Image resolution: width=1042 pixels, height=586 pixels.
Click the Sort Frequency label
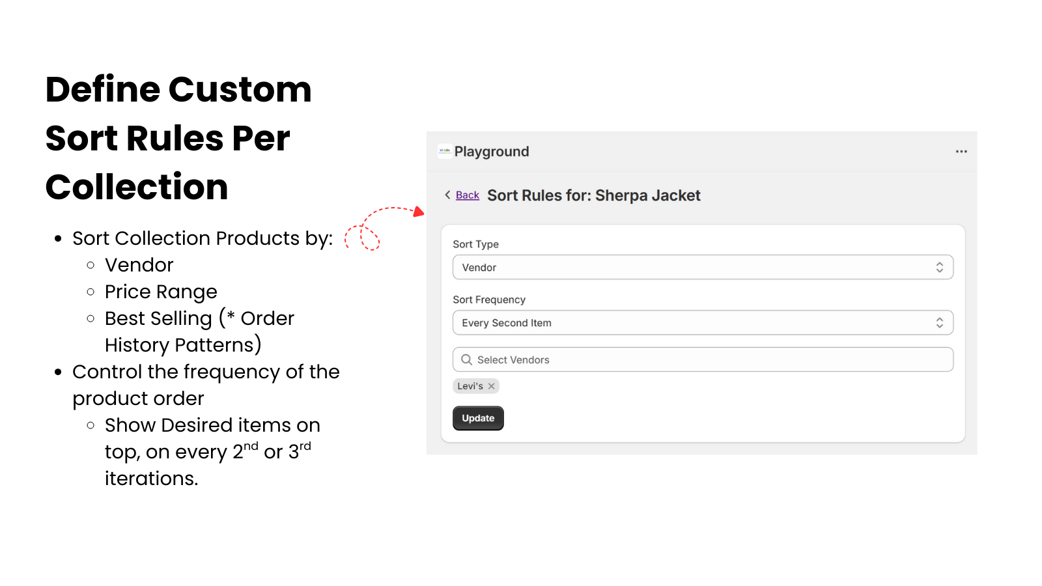(489, 300)
